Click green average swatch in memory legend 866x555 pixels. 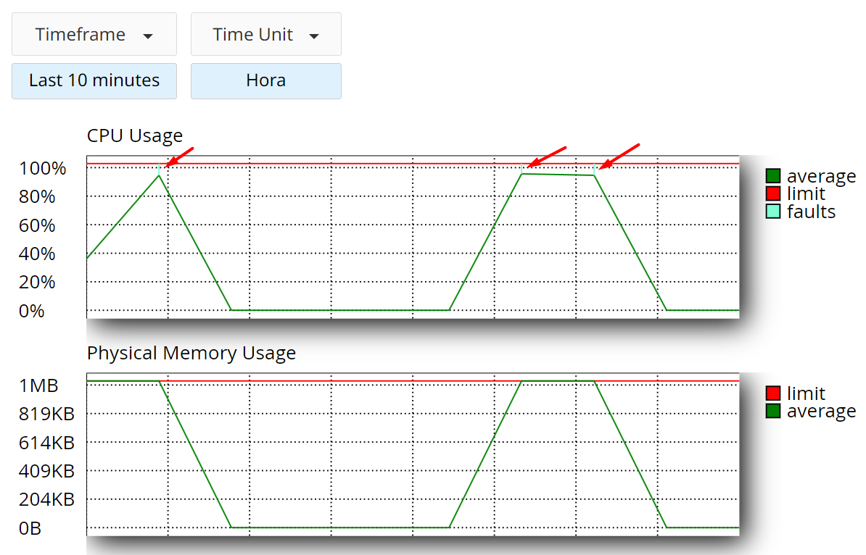(x=773, y=411)
